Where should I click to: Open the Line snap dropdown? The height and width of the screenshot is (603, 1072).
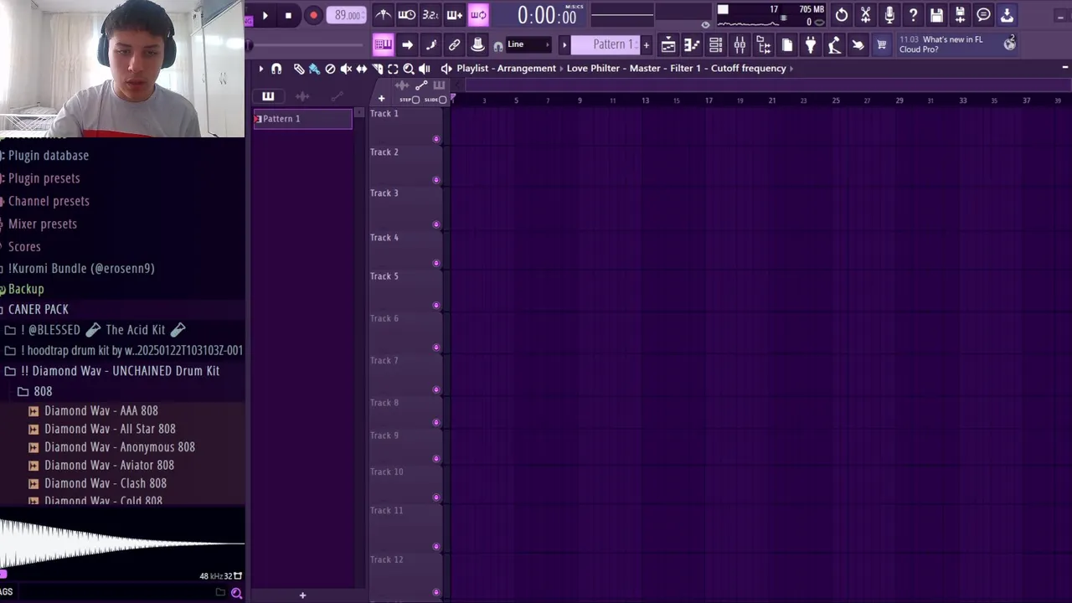(528, 44)
